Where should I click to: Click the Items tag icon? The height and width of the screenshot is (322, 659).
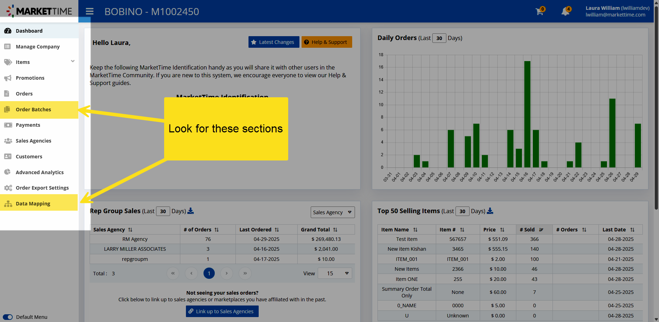tap(8, 62)
